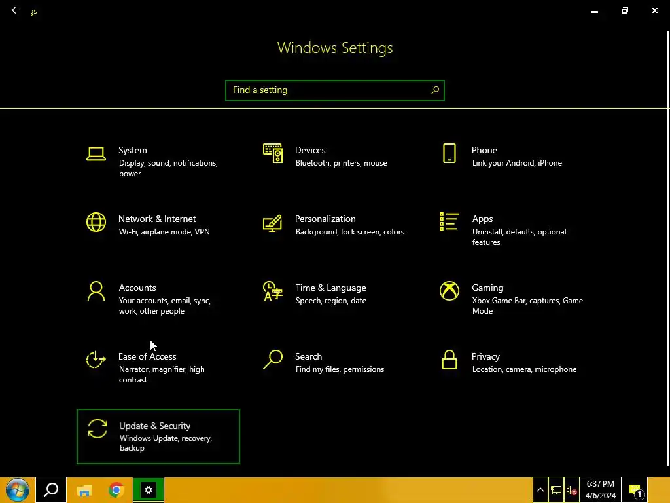This screenshot has height=503, width=670.
Task: Click 'Bluetooth, printers, mouse' description
Action: pos(341,163)
